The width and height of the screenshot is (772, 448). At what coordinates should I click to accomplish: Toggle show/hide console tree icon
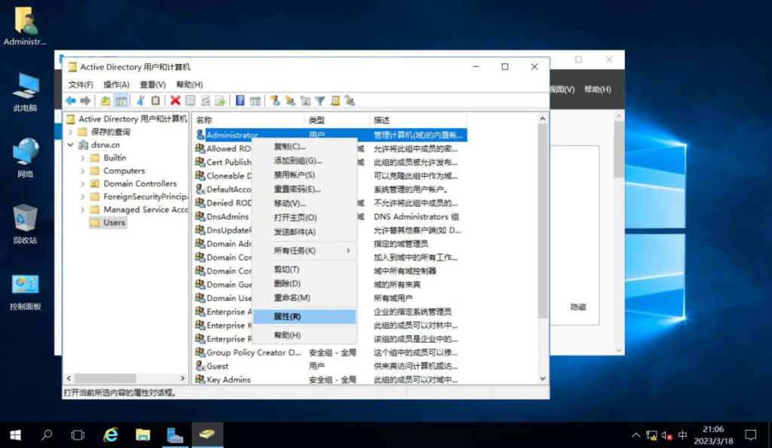(121, 101)
